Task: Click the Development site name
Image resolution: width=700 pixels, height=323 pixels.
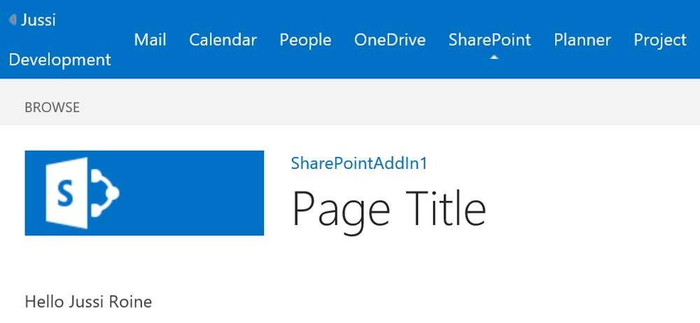Action: (59, 60)
